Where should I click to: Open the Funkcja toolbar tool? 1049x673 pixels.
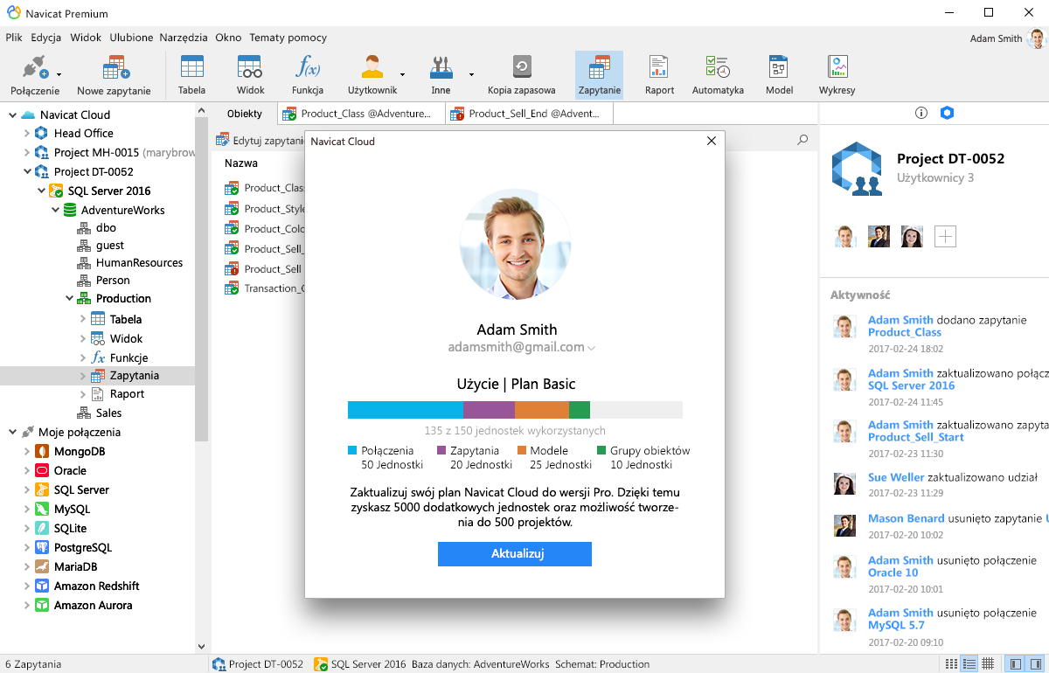point(308,75)
